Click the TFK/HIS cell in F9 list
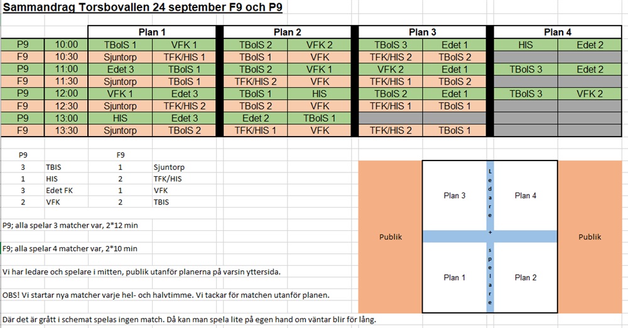 168,179
